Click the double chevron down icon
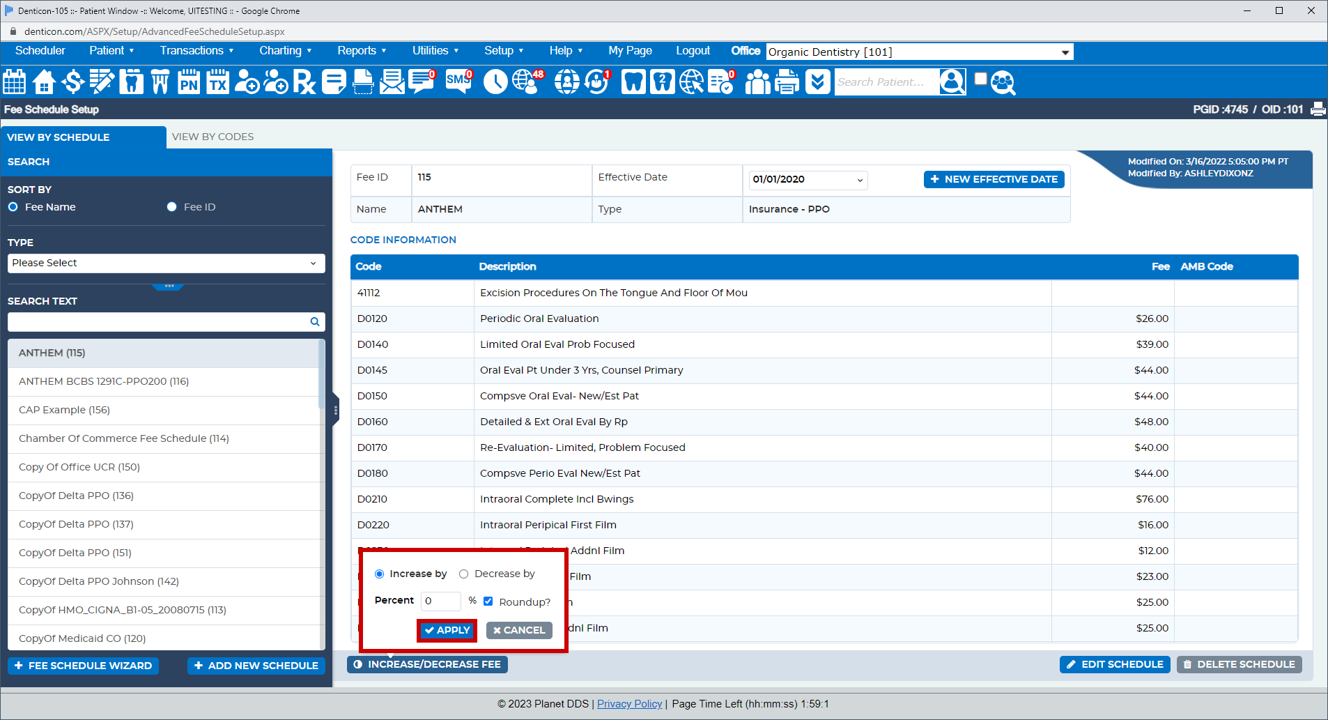The width and height of the screenshot is (1328, 720). (817, 82)
